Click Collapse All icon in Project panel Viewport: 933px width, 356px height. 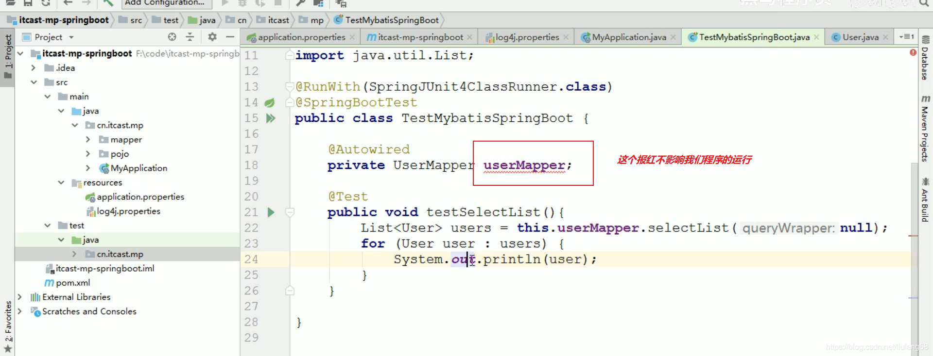190,37
